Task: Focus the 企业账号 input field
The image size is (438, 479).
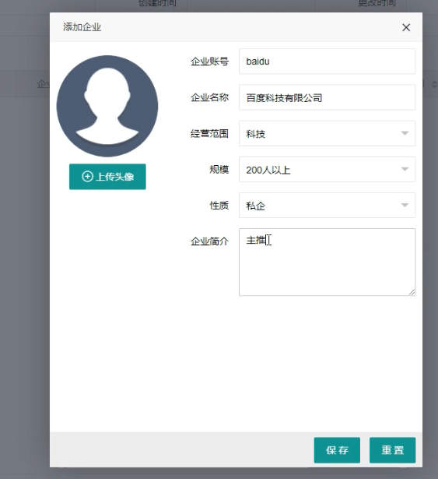Action: pos(327,62)
